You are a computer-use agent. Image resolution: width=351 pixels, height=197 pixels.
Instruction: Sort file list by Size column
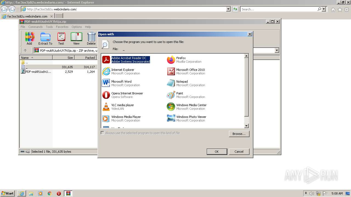(x=63, y=58)
